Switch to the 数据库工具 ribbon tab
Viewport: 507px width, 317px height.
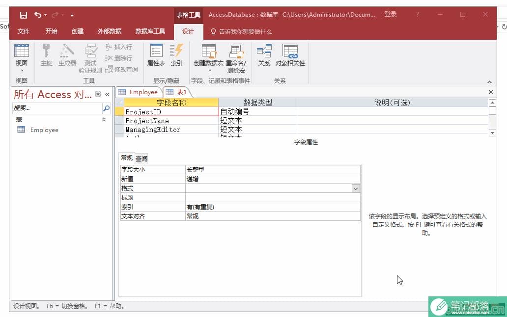(x=150, y=31)
